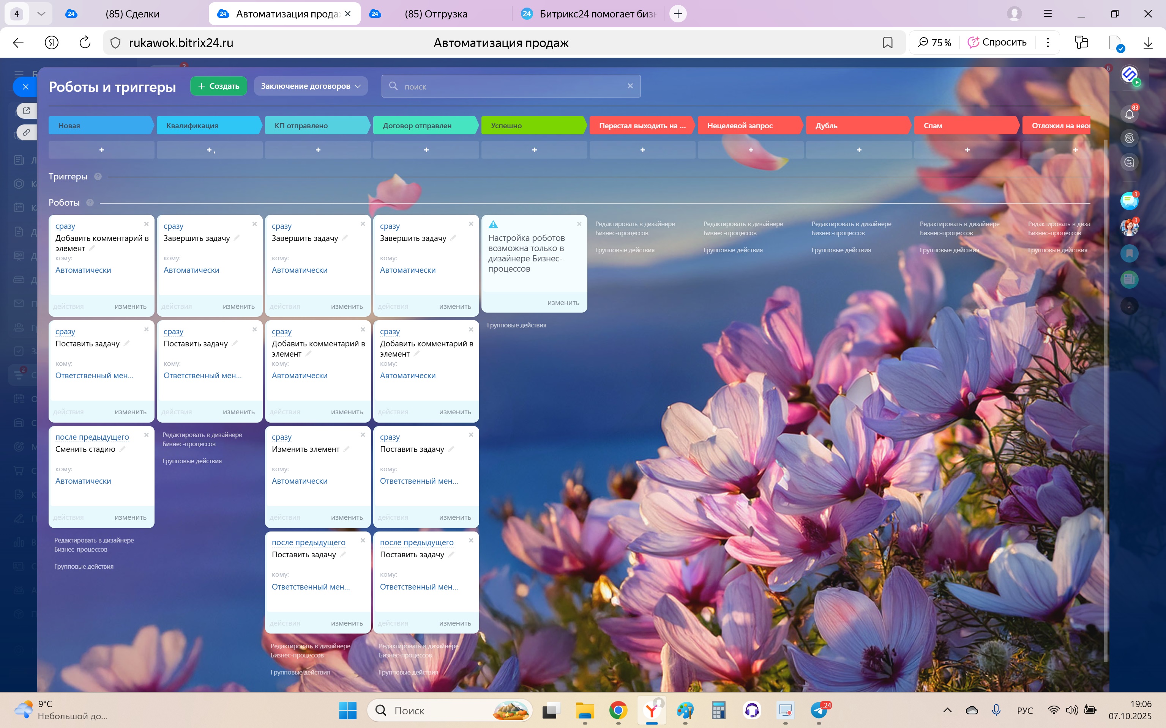The height and width of the screenshot is (728, 1166).
Task: Click the Triggers help question mark
Action: 98,177
